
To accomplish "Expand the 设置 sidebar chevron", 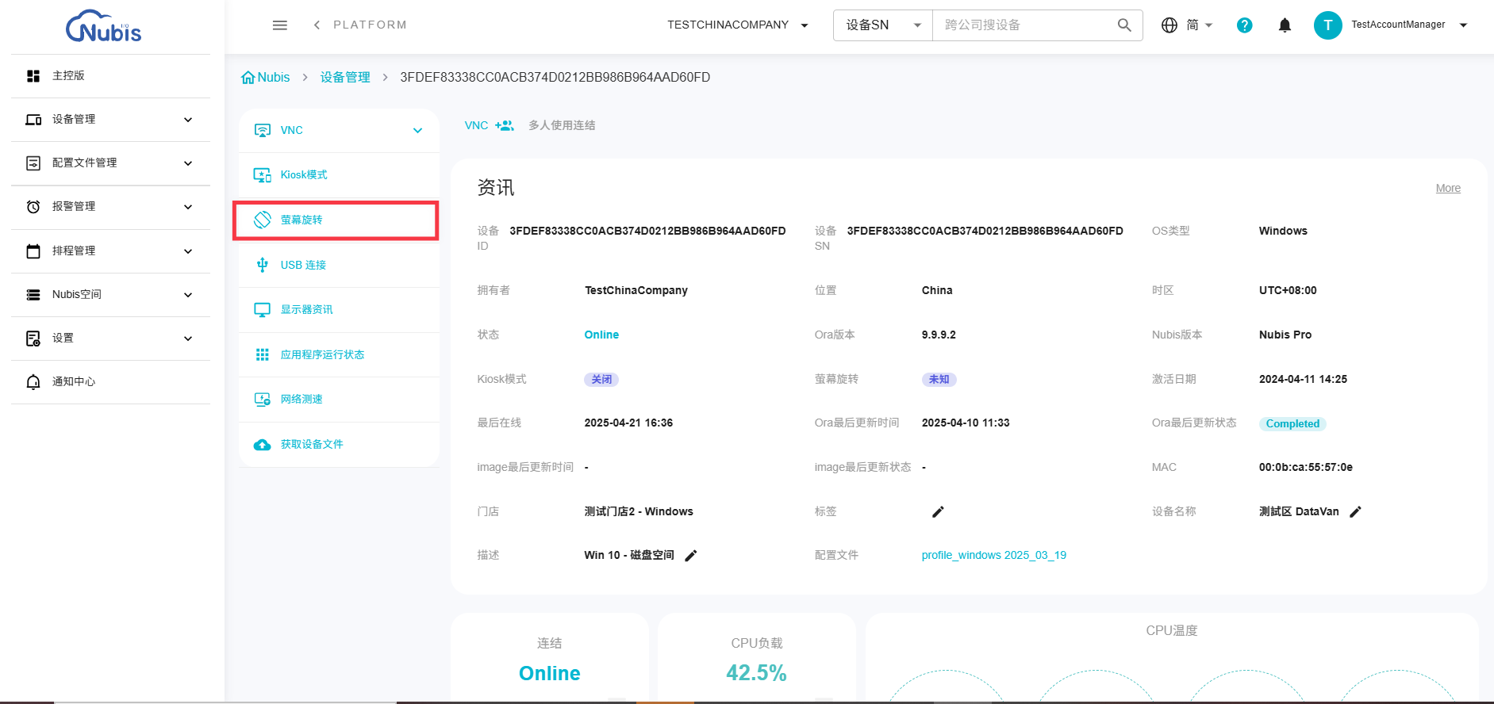I will 188,339.
